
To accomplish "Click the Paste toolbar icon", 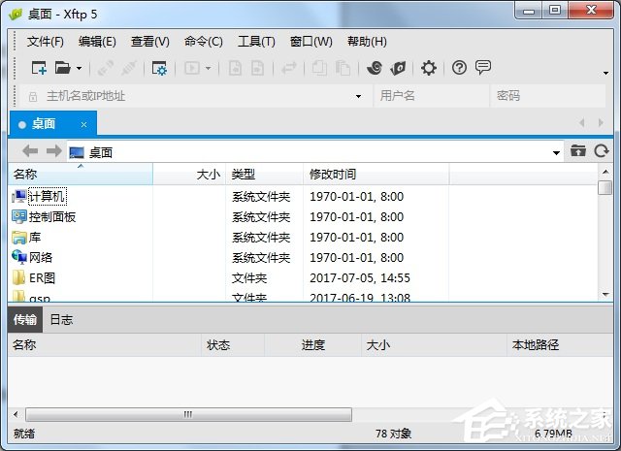I will (x=343, y=68).
